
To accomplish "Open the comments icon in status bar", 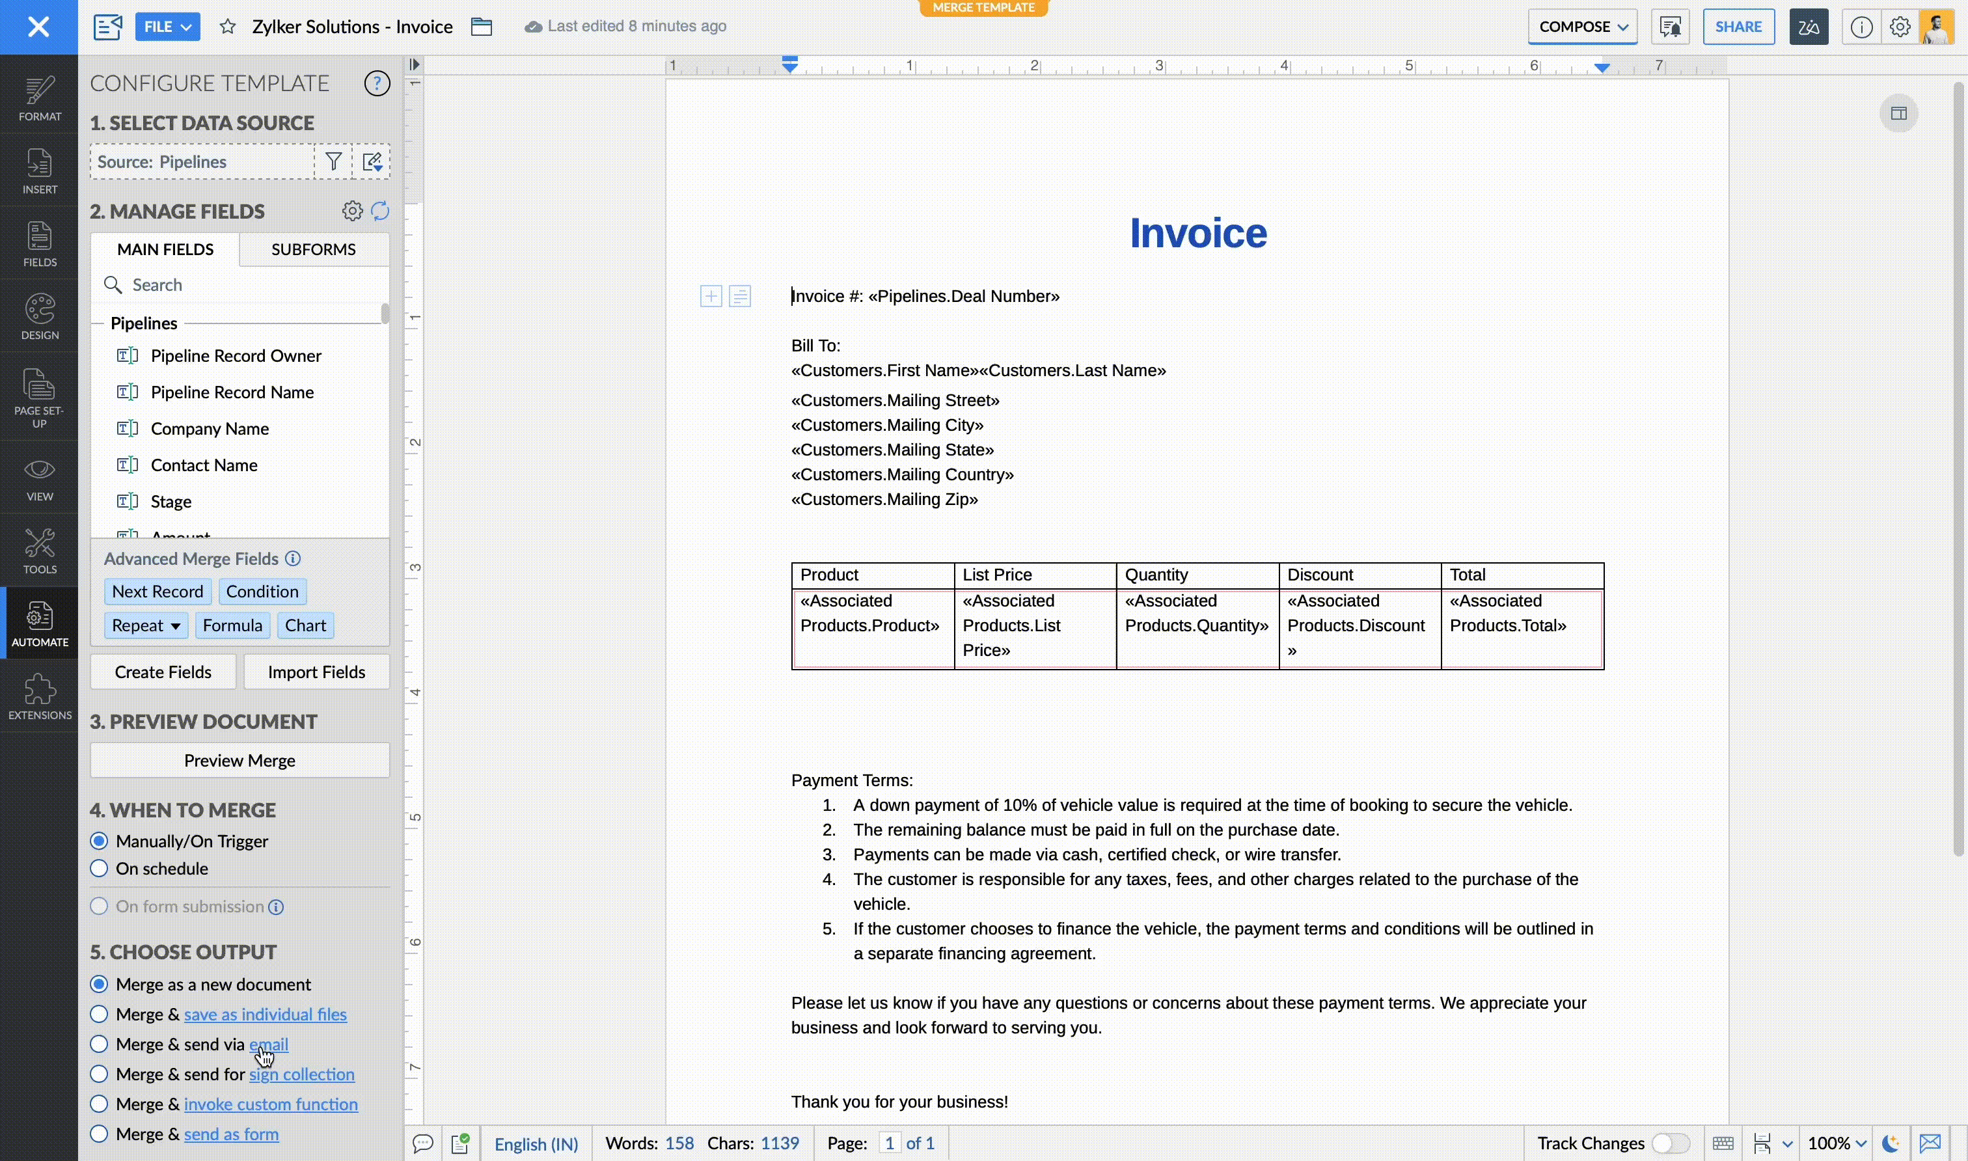I will 422,1144.
